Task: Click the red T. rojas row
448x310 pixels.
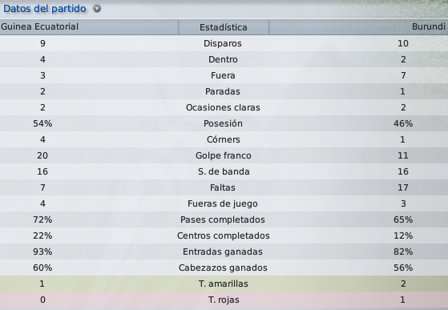Action: tap(224, 300)
